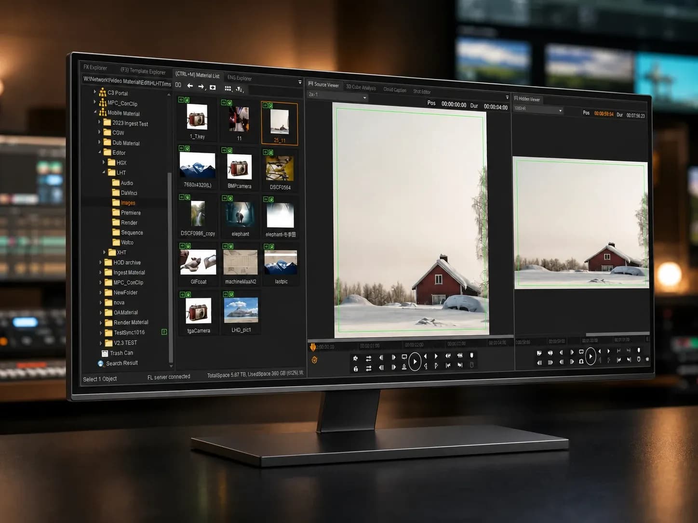Click the orange shield icon below Source Viewer timeline

pyautogui.click(x=314, y=359)
